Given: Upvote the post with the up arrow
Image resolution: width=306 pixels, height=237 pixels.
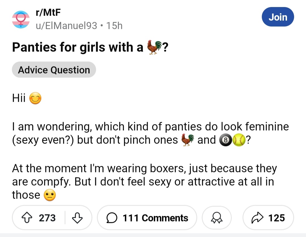Looking at the screenshot, I should coord(27,218).
